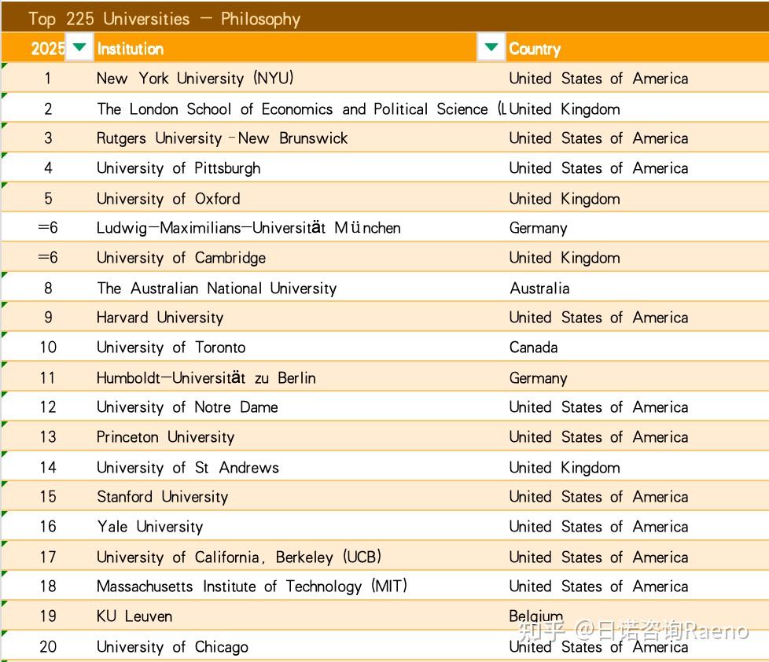Click the University of Oxford cell
Image resolution: width=769 pixels, height=662 pixels.
tap(168, 198)
